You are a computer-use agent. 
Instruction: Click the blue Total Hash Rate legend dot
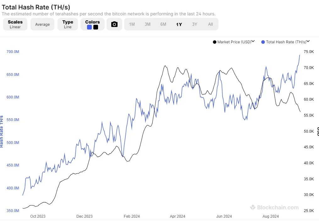[x=263, y=42]
